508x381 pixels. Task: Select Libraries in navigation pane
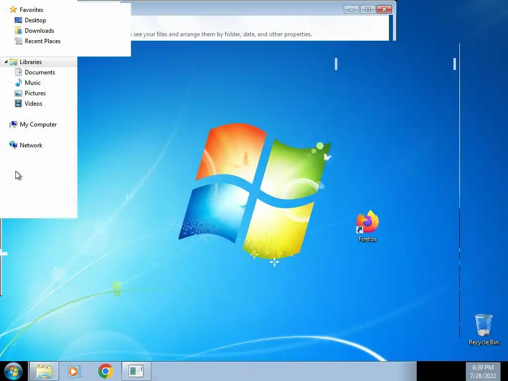point(31,62)
